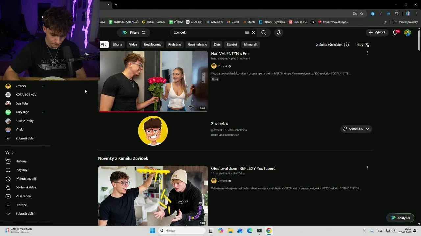
Task: Select the Vše filter chip
Action: coord(104,45)
